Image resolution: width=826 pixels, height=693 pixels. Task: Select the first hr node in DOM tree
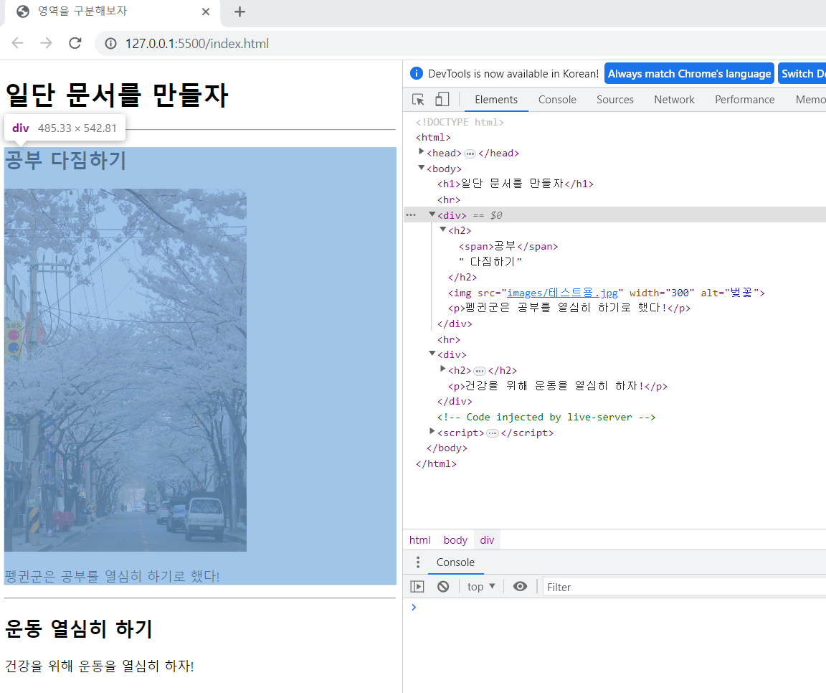[449, 199]
